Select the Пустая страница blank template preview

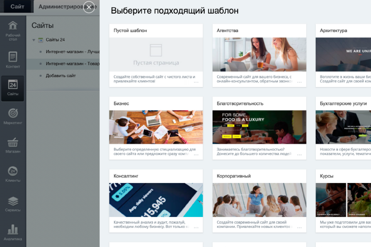coord(156,54)
